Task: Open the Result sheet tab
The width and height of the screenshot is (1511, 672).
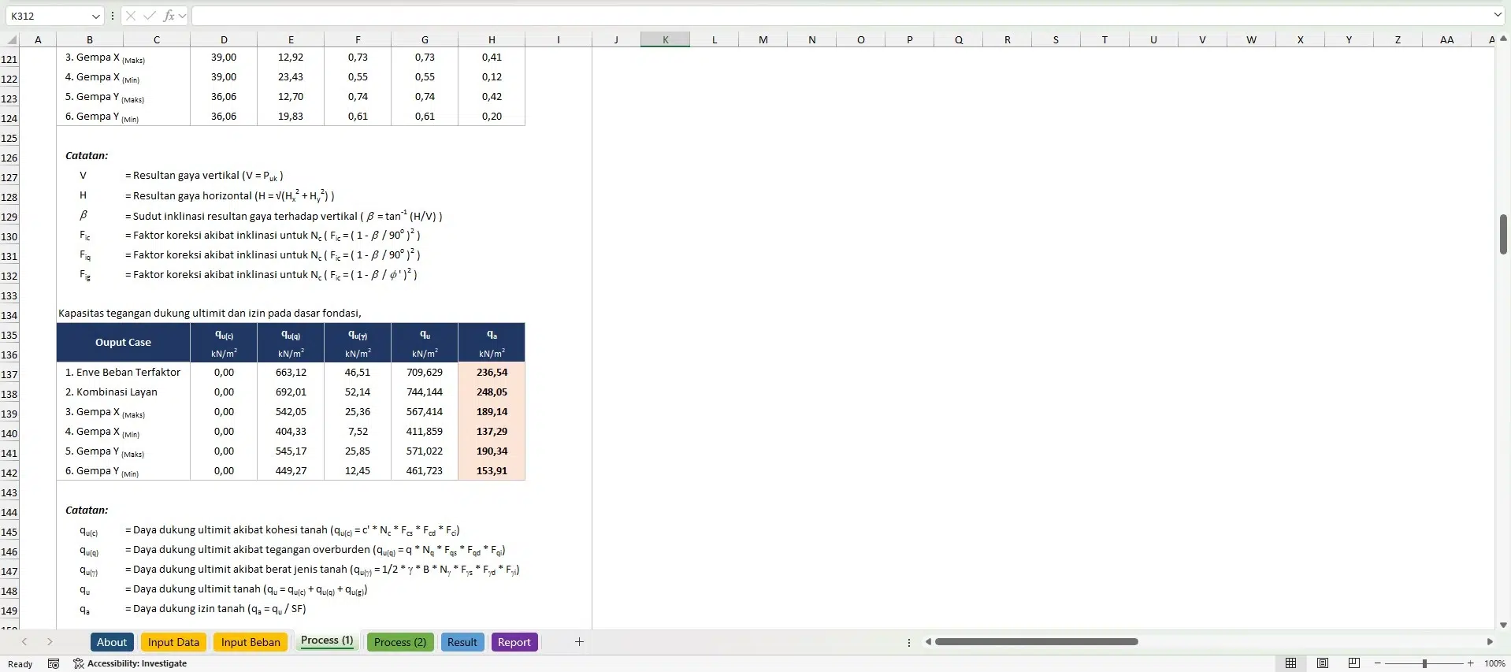Action: pos(462,642)
